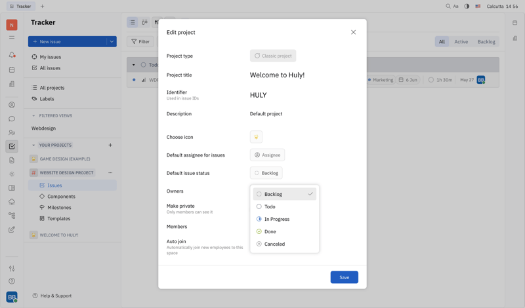
Task: Edit the project title Welcome to Huly!
Action: pos(277,75)
